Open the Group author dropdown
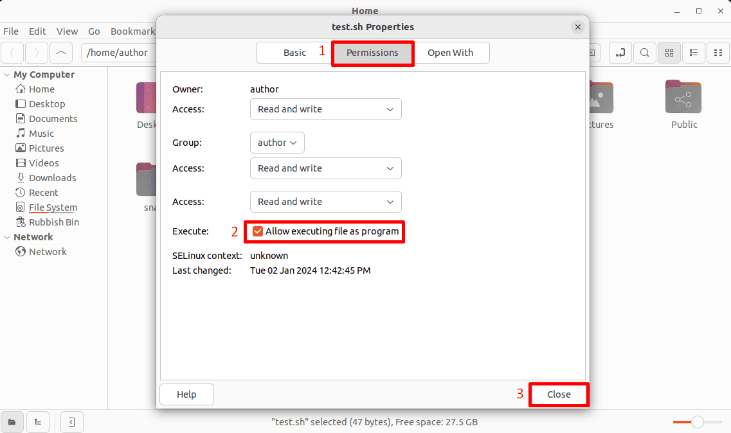This screenshot has height=433, width=731. click(277, 143)
